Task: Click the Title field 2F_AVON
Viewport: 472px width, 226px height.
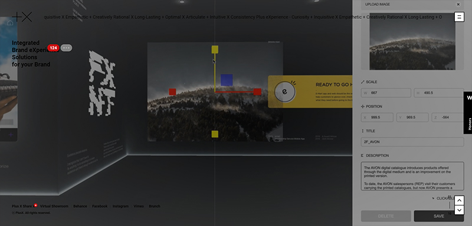Action: click(412, 142)
